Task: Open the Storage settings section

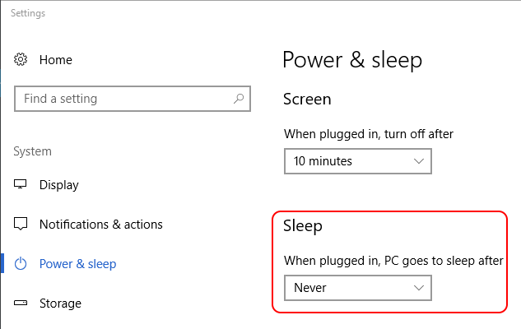Action: coord(60,304)
